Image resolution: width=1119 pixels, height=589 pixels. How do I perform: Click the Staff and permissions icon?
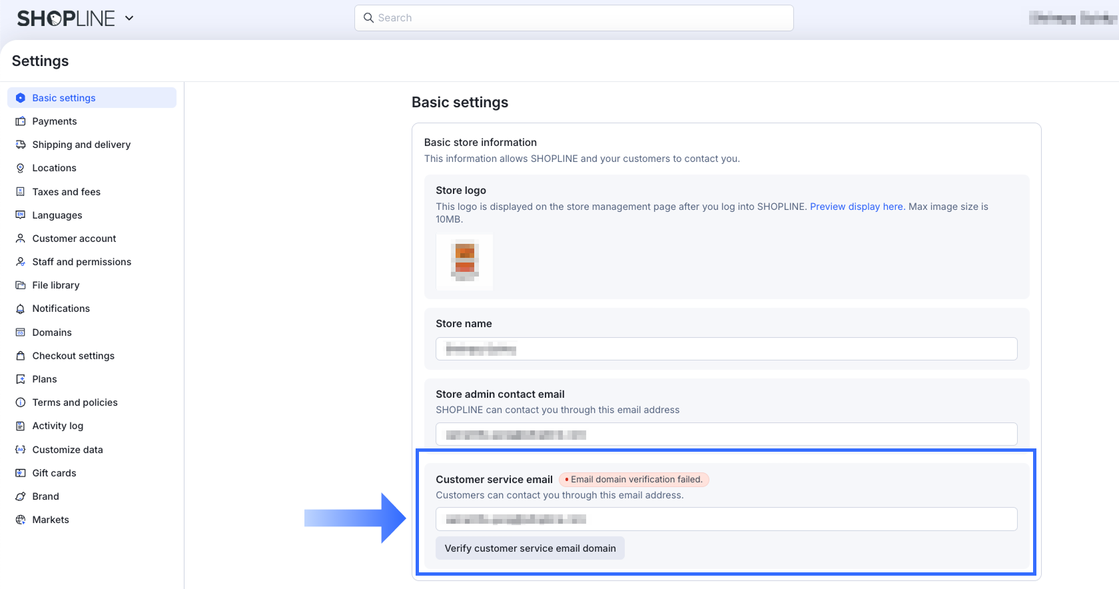[x=21, y=262]
